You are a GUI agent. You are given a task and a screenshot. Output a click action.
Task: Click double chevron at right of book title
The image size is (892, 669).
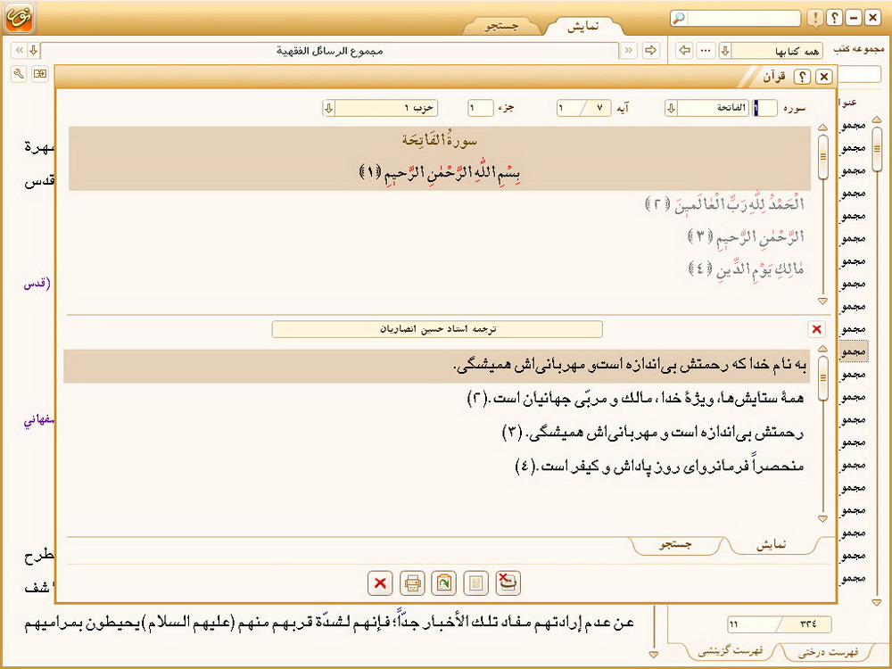pos(629,51)
